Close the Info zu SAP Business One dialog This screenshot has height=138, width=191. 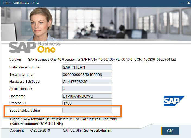[189, 3]
